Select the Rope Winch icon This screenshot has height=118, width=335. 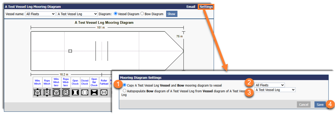point(47,93)
